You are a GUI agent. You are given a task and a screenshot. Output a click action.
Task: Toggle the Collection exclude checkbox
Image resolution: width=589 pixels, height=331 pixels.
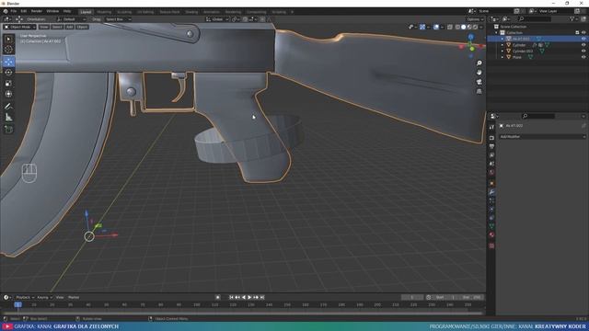tap(577, 33)
